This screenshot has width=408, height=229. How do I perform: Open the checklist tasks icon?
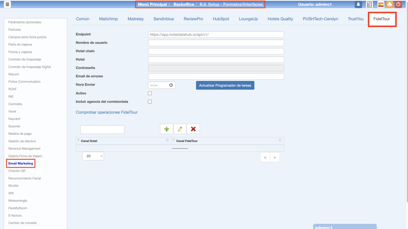(x=369, y=4)
